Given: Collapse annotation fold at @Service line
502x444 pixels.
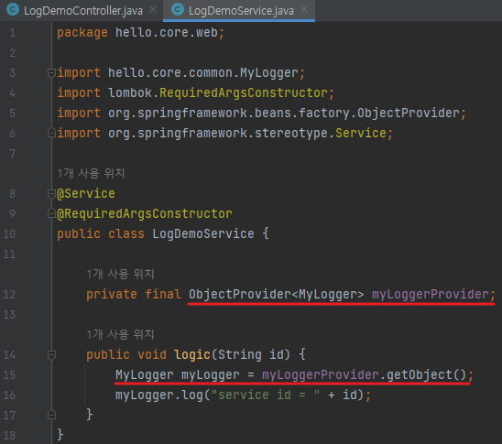Looking at the screenshot, I should [x=51, y=194].
